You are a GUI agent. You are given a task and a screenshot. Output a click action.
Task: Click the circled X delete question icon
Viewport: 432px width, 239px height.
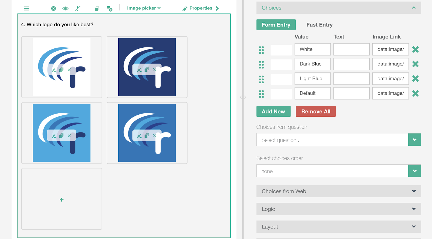click(x=53, y=8)
